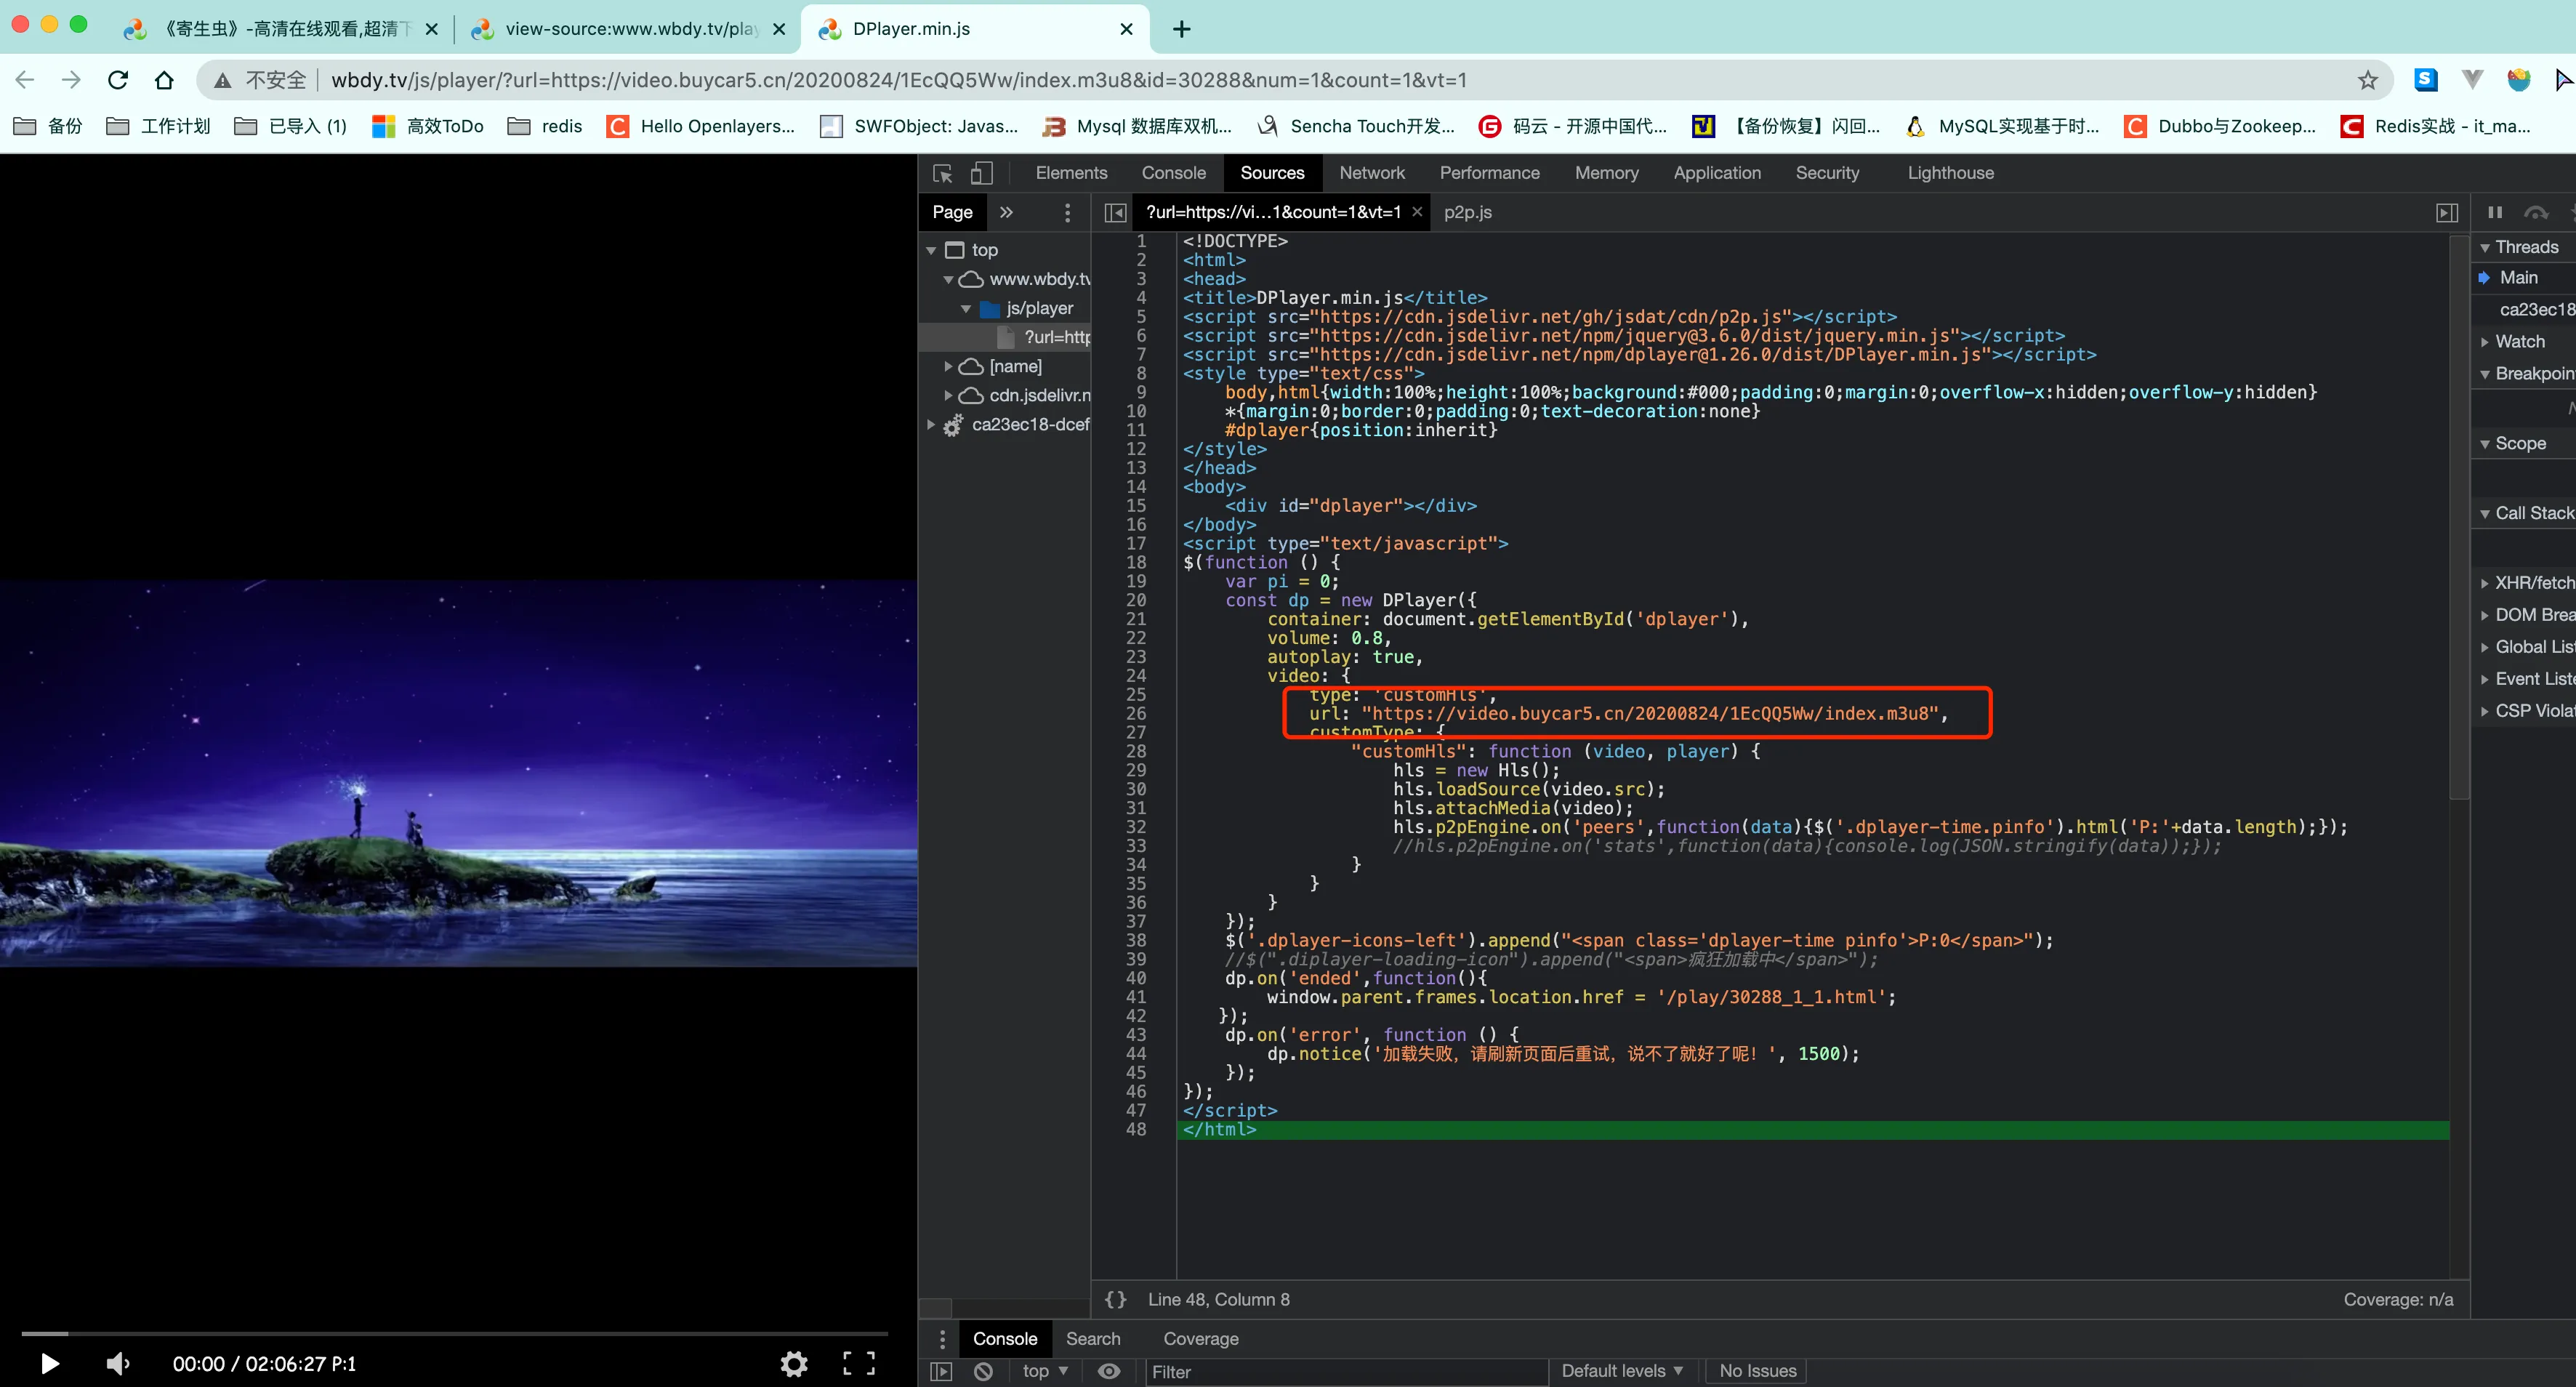Open the console drawer three-dot menu
The width and height of the screenshot is (2576, 1387).
pos(942,1338)
